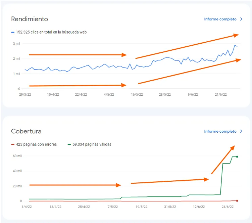Click the '1 mil' axis label
This screenshot has width=252, height=223.
coord(16,74)
